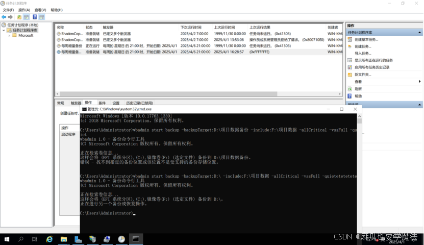This screenshot has width=424, height=245.
Task: Toggle the action pane toolbar icon
Action: coord(42,17)
